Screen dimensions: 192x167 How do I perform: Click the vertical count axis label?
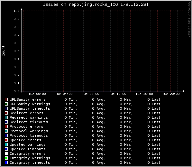[3, 51]
